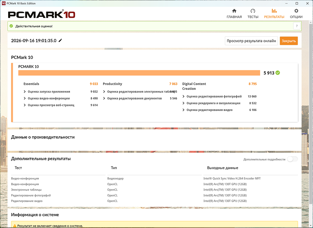Click Digital Content Creation score 8 795

(253, 84)
